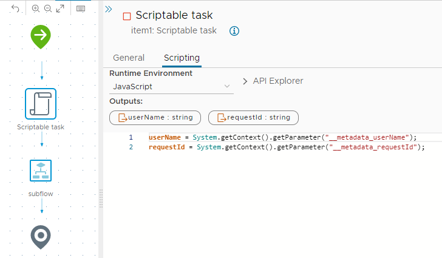Click the 'Scriptable task' node label

[41, 127]
